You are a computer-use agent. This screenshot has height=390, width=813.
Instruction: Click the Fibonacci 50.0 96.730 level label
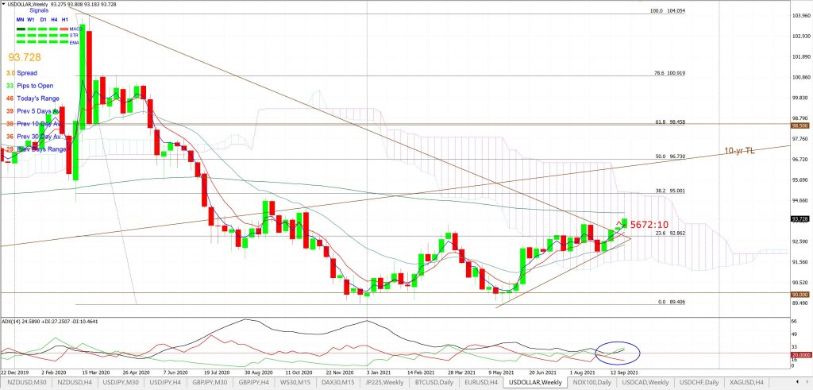670,156
